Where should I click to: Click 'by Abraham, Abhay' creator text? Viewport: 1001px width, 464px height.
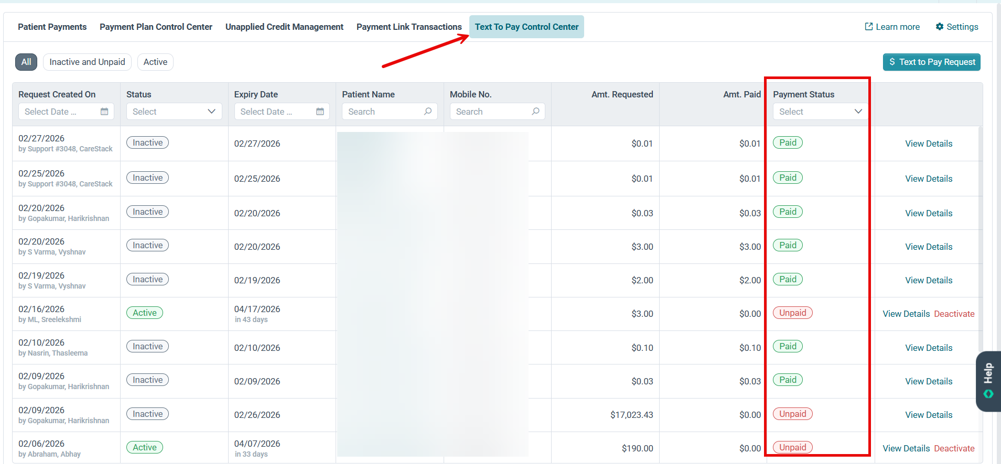[x=49, y=454]
